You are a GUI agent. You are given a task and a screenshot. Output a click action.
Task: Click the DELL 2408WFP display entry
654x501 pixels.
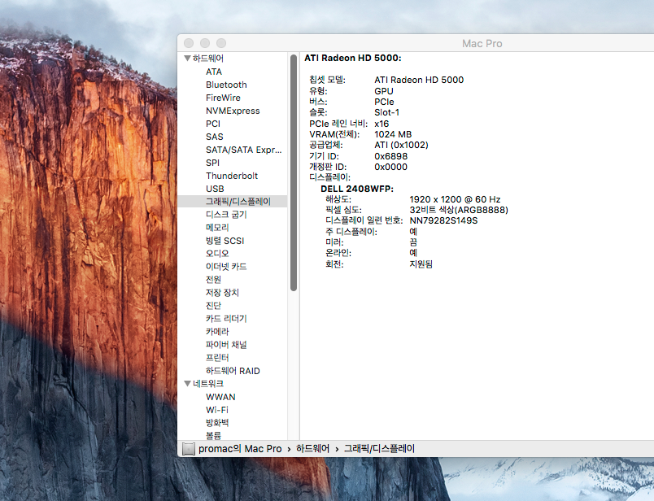[x=356, y=189]
